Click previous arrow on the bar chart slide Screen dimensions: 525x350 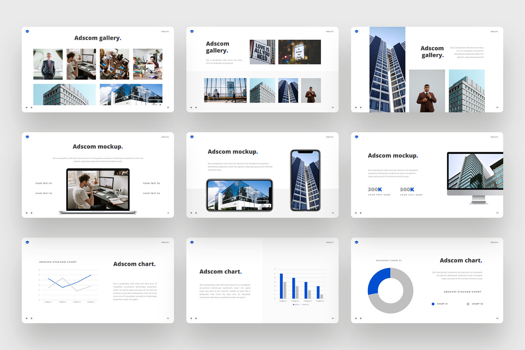click(191, 318)
